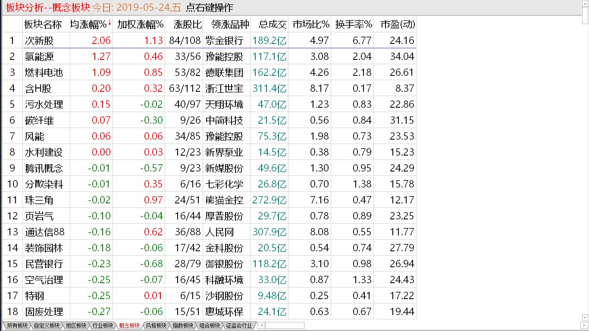589x331 pixels.
Task: Sort by the 换手率% column header
Action: [354, 25]
